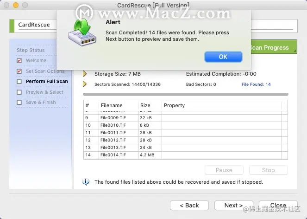
Task: Click the Close button at the bottom
Action: tap(278, 205)
